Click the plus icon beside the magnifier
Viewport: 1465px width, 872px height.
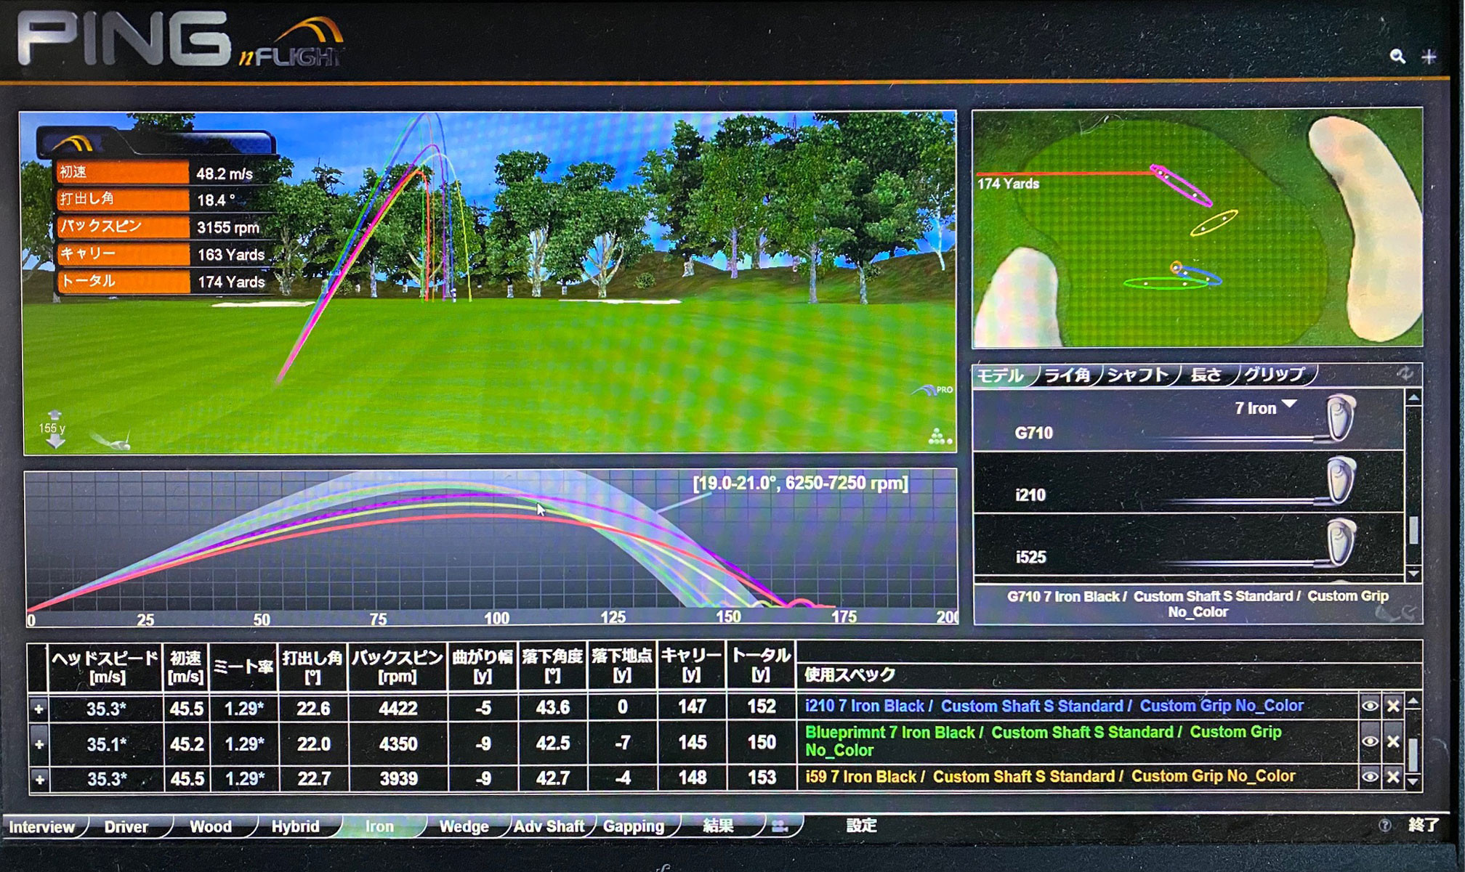[x=1429, y=57]
